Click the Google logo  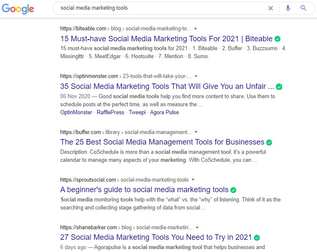coord(17,8)
